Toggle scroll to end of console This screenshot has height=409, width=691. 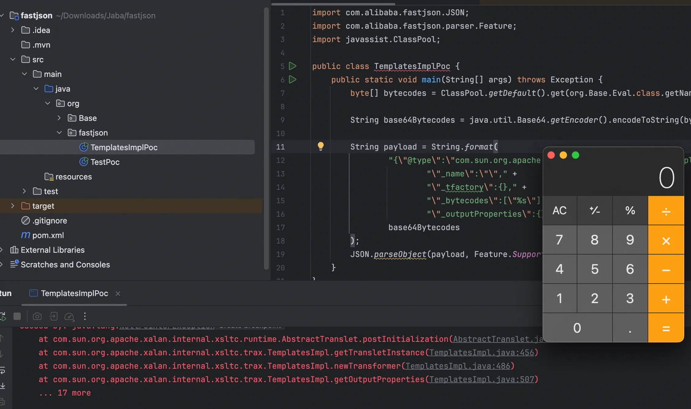[x=2, y=385]
